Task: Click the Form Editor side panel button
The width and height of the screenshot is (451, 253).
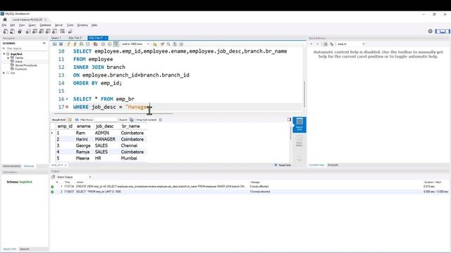Action: click(x=299, y=141)
